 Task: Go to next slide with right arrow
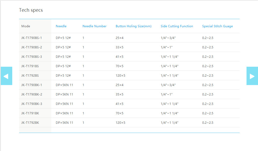(x=252, y=76)
